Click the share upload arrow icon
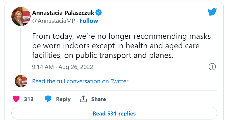 (x=83, y=99)
